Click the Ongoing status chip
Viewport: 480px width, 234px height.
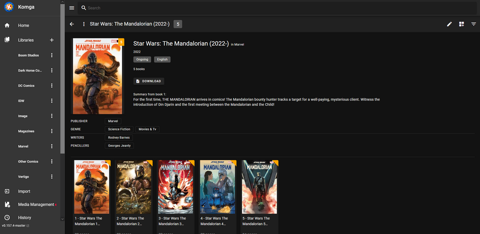point(142,60)
